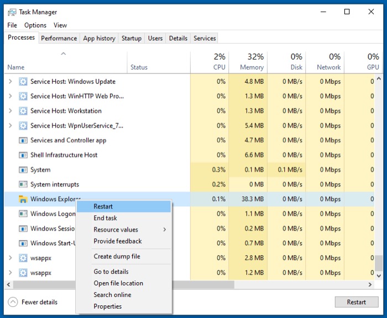Click the Service Host: Windows Update gear icon
The width and height of the screenshot is (387, 318).
pos(23,82)
